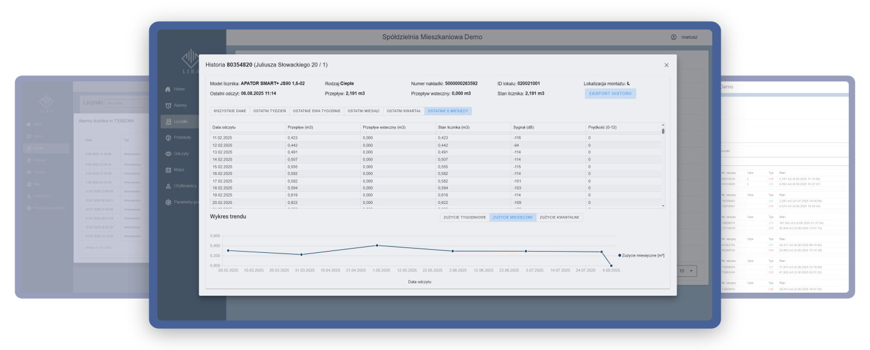
Task: Click the Eksport historii button
Action: pyautogui.click(x=610, y=94)
